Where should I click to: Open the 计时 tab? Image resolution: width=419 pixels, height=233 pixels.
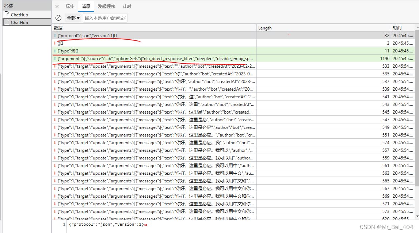(x=127, y=7)
